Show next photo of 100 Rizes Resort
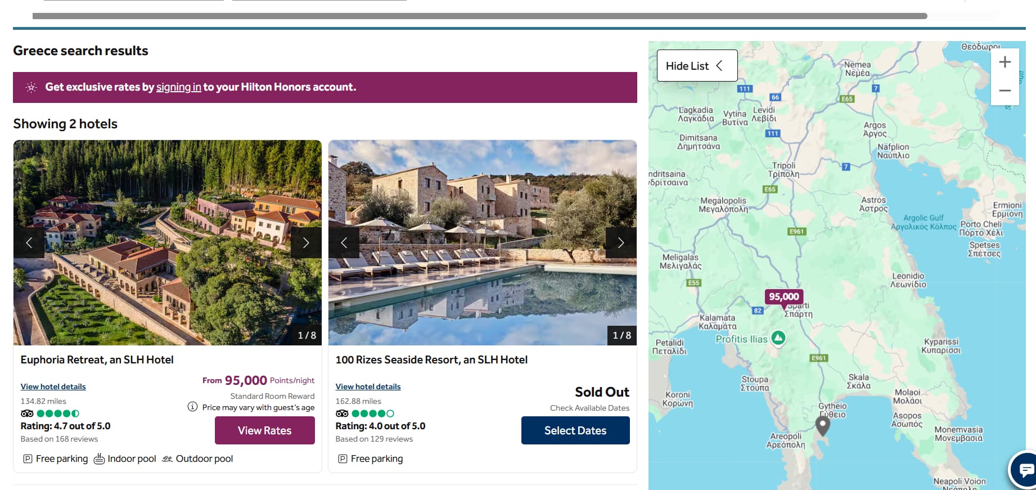This screenshot has height=490, width=1036. click(621, 242)
